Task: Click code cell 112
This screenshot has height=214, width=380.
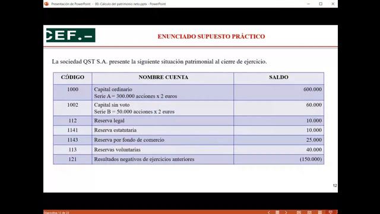Action: 72,121
